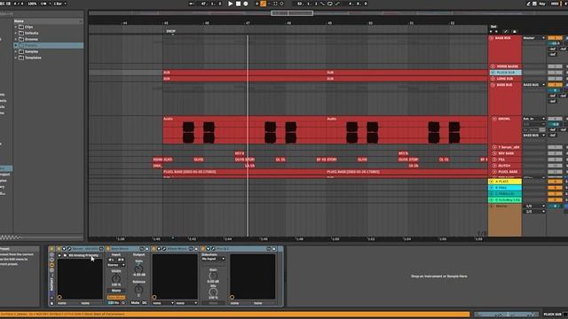Screen dimensions: 568x319
Task: Toggle the Pro-Q device activator
Action: [203, 249]
